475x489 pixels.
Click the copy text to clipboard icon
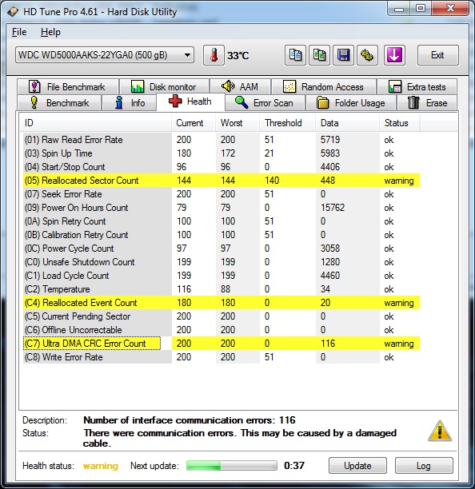(x=295, y=55)
